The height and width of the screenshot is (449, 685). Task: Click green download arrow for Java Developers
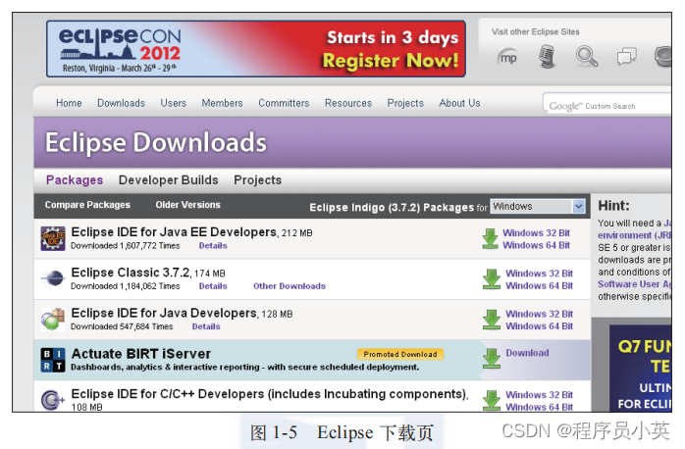pyautogui.click(x=492, y=320)
